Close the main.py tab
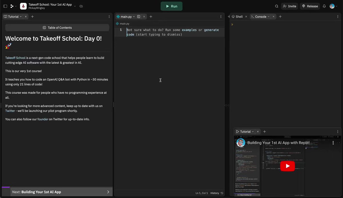343x198 pixels. coord(144,17)
